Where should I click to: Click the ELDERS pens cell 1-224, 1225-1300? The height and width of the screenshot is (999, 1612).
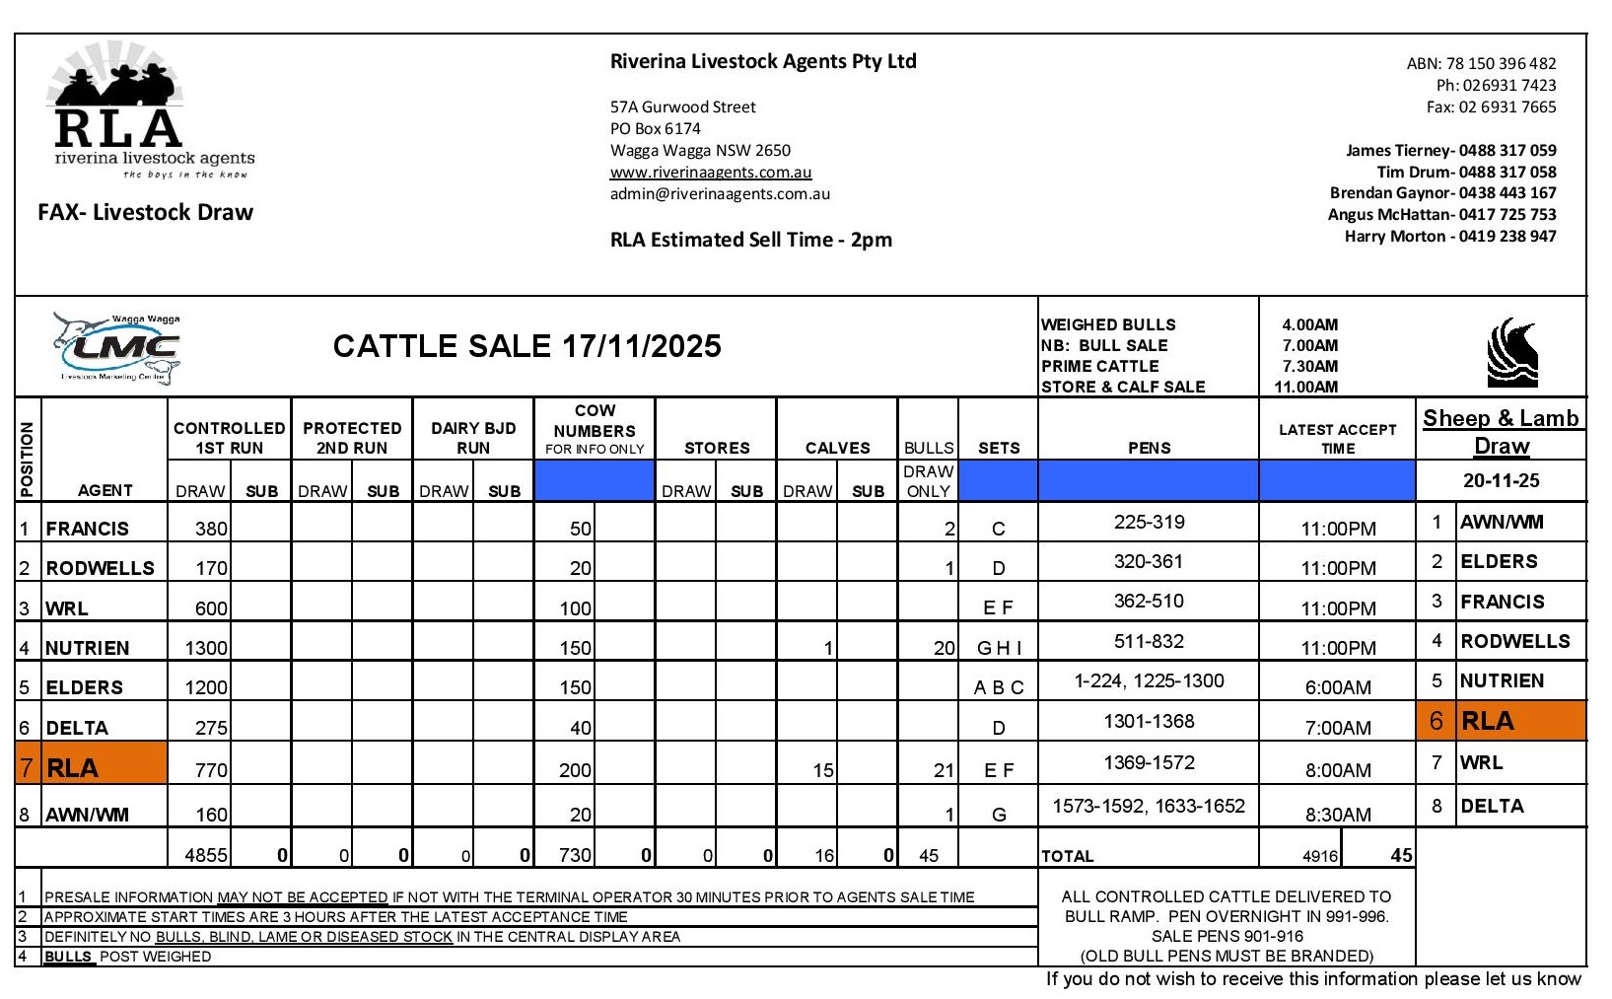(1149, 680)
